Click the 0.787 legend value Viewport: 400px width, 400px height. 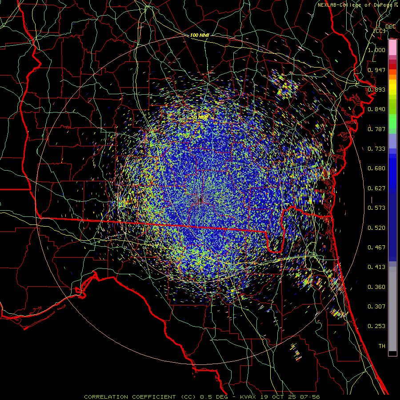click(376, 129)
